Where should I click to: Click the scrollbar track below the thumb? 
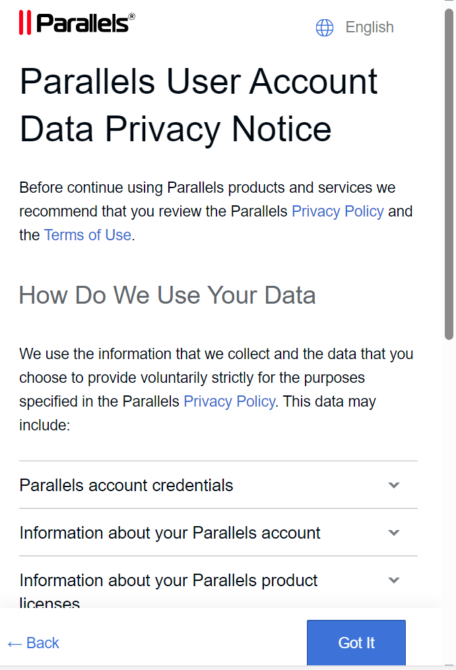click(x=449, y=495)
